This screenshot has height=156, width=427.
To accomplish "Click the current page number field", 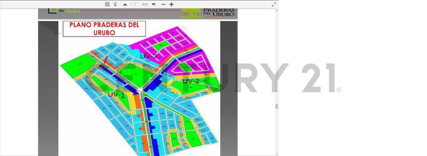I will point(135,4).
